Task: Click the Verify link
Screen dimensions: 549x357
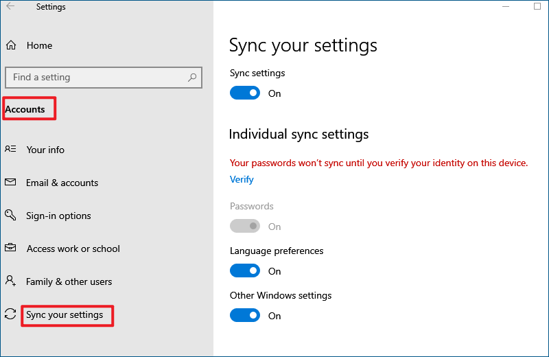Action: coord(242,179)
